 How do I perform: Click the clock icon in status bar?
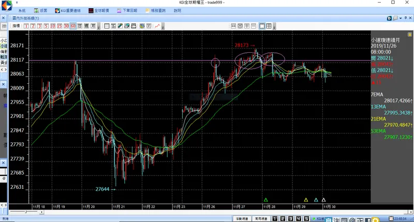click(391, 218)
